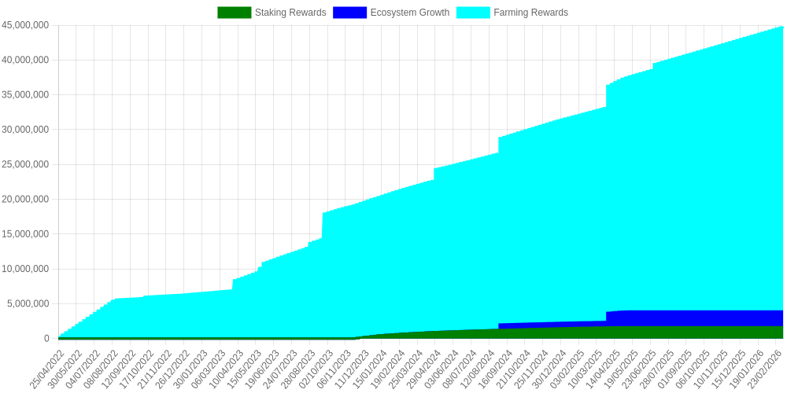
Task: Click the 15/05/2023 date label
Action: [243, 370]
